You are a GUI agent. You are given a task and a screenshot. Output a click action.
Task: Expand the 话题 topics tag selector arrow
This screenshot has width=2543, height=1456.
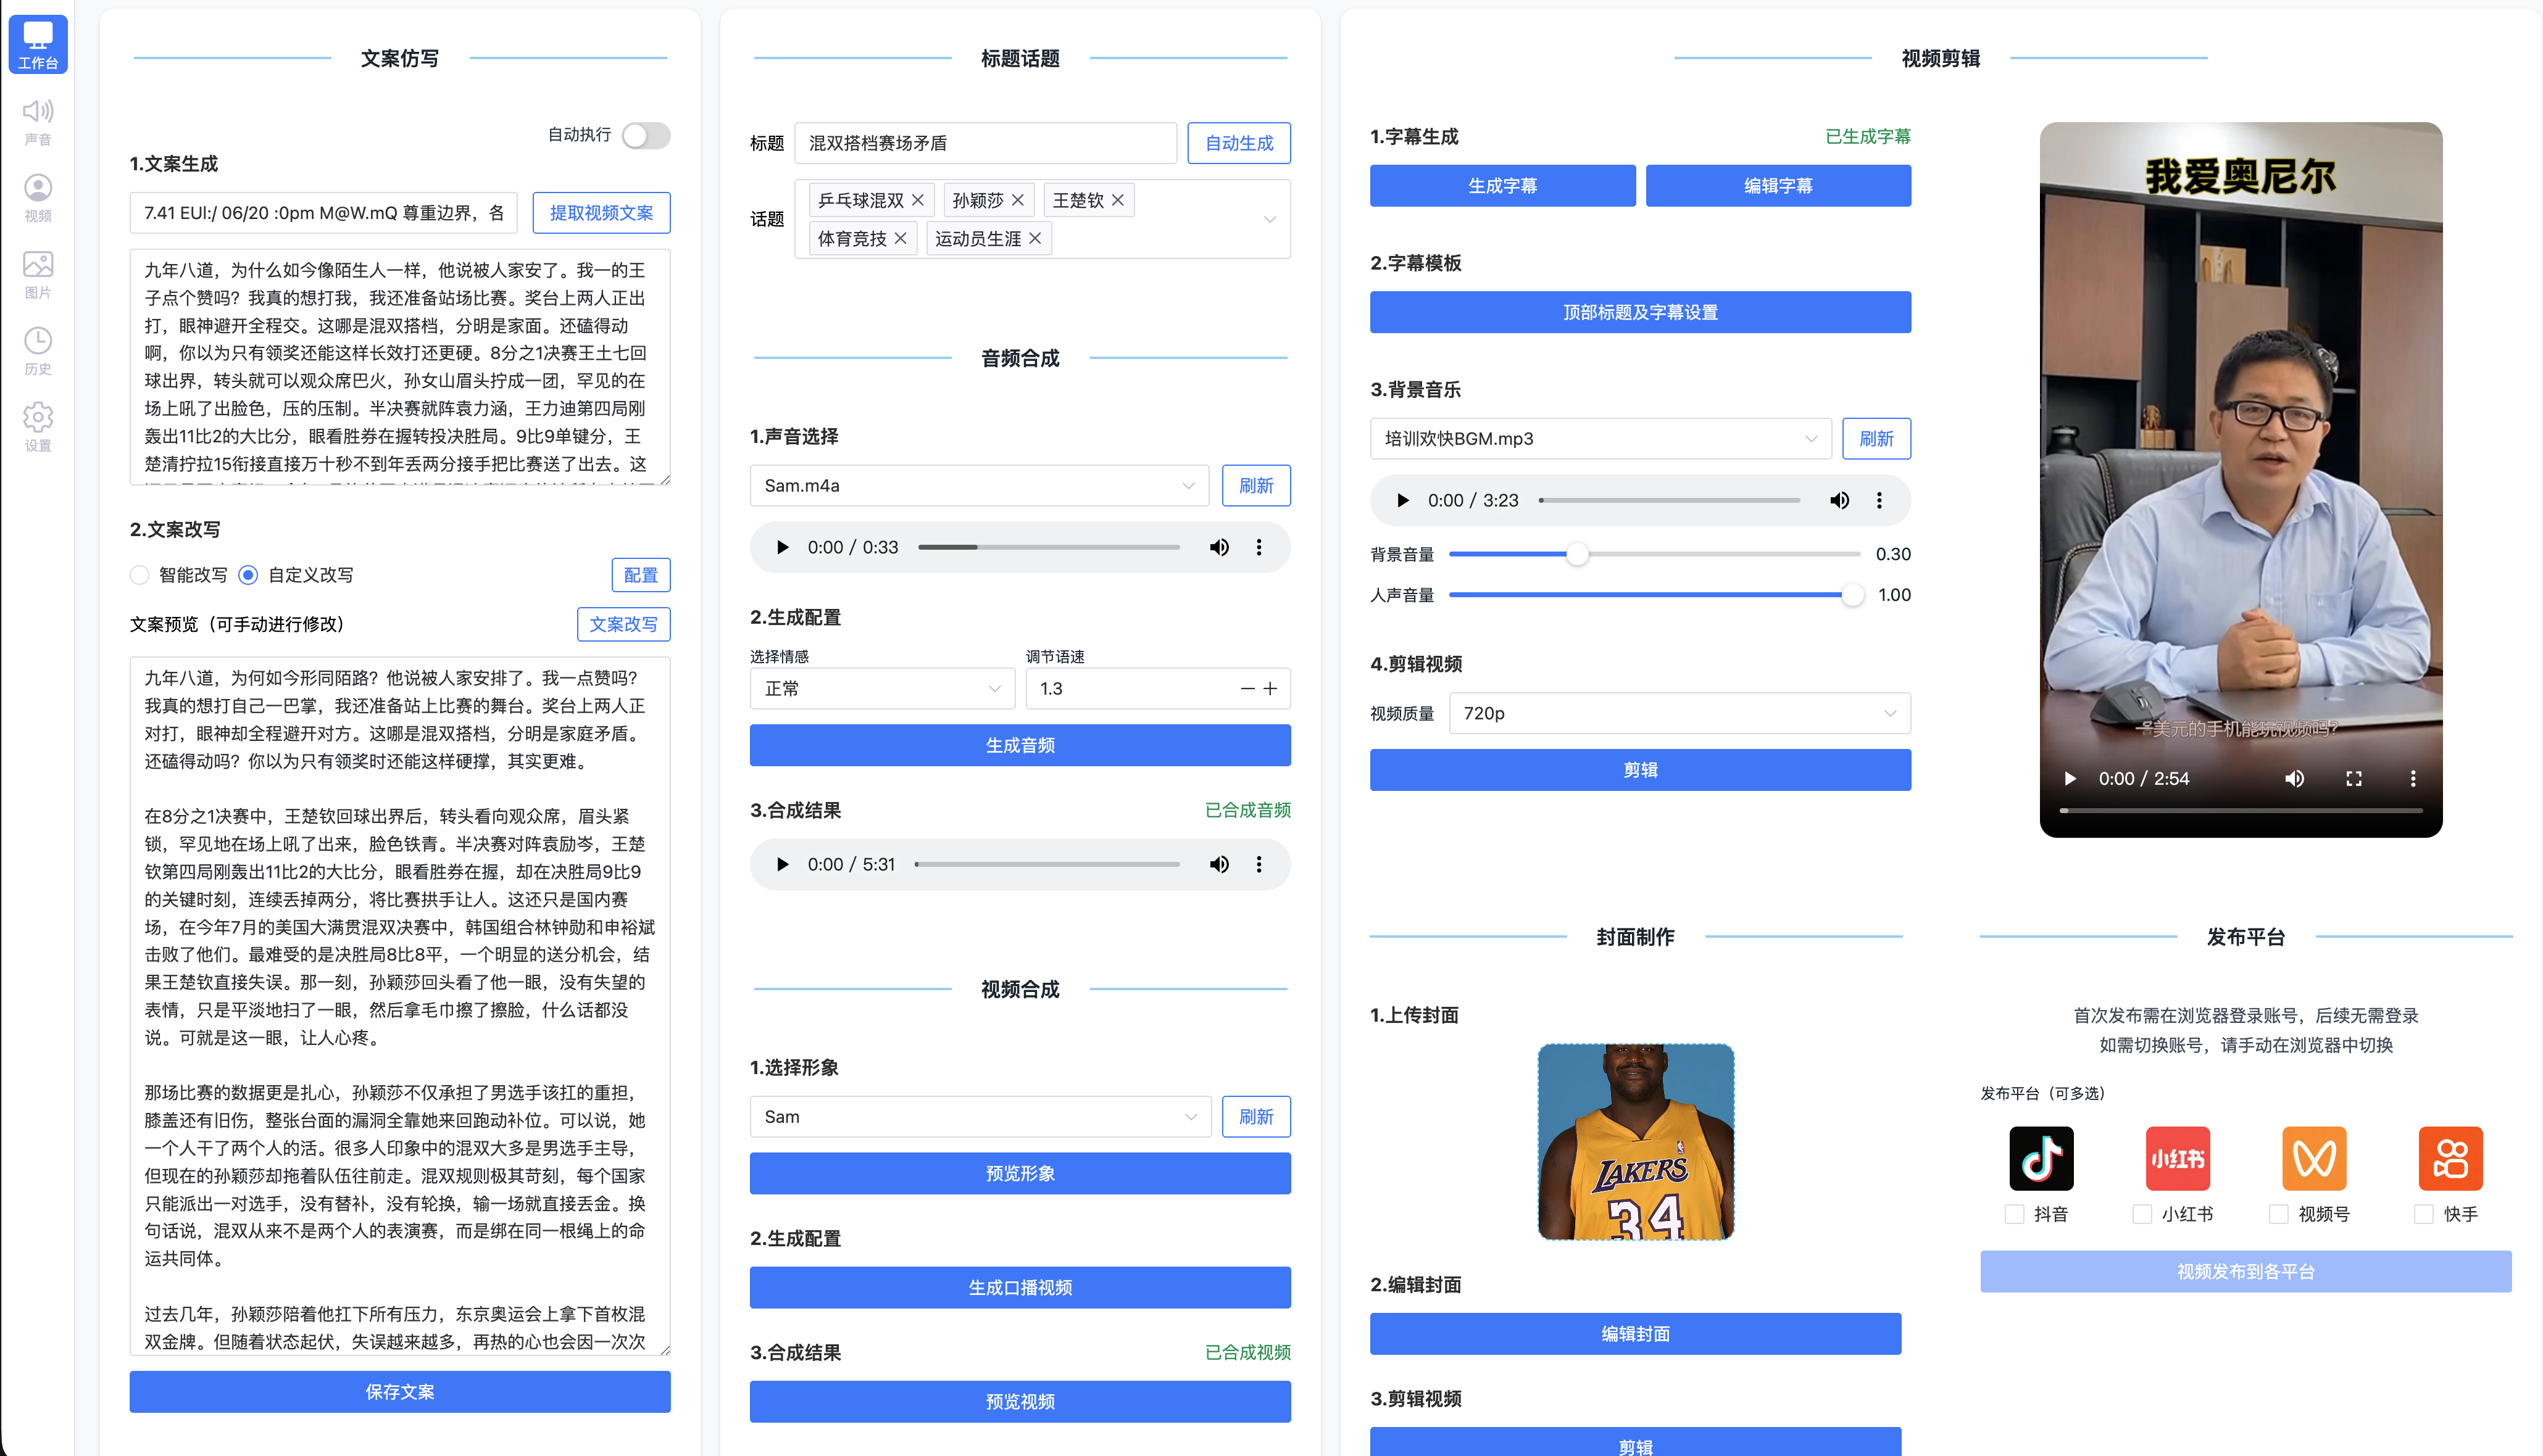[x=1270, y=219]
